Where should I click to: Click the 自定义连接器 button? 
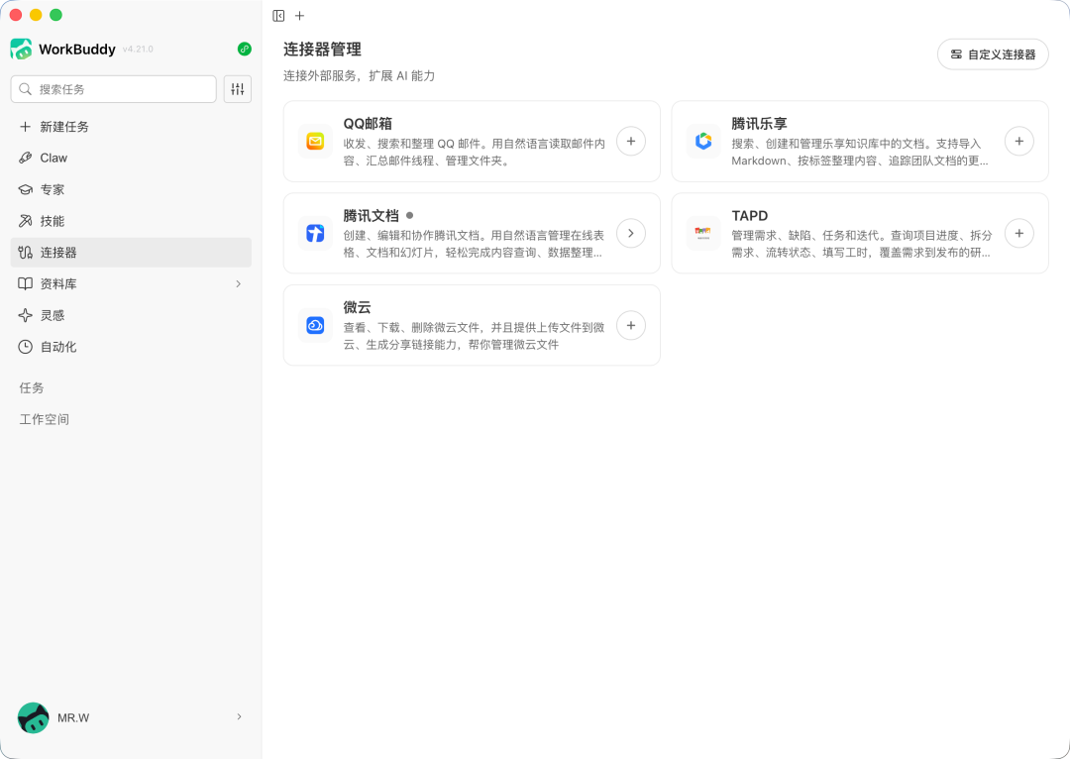click(x=993, y=54)
